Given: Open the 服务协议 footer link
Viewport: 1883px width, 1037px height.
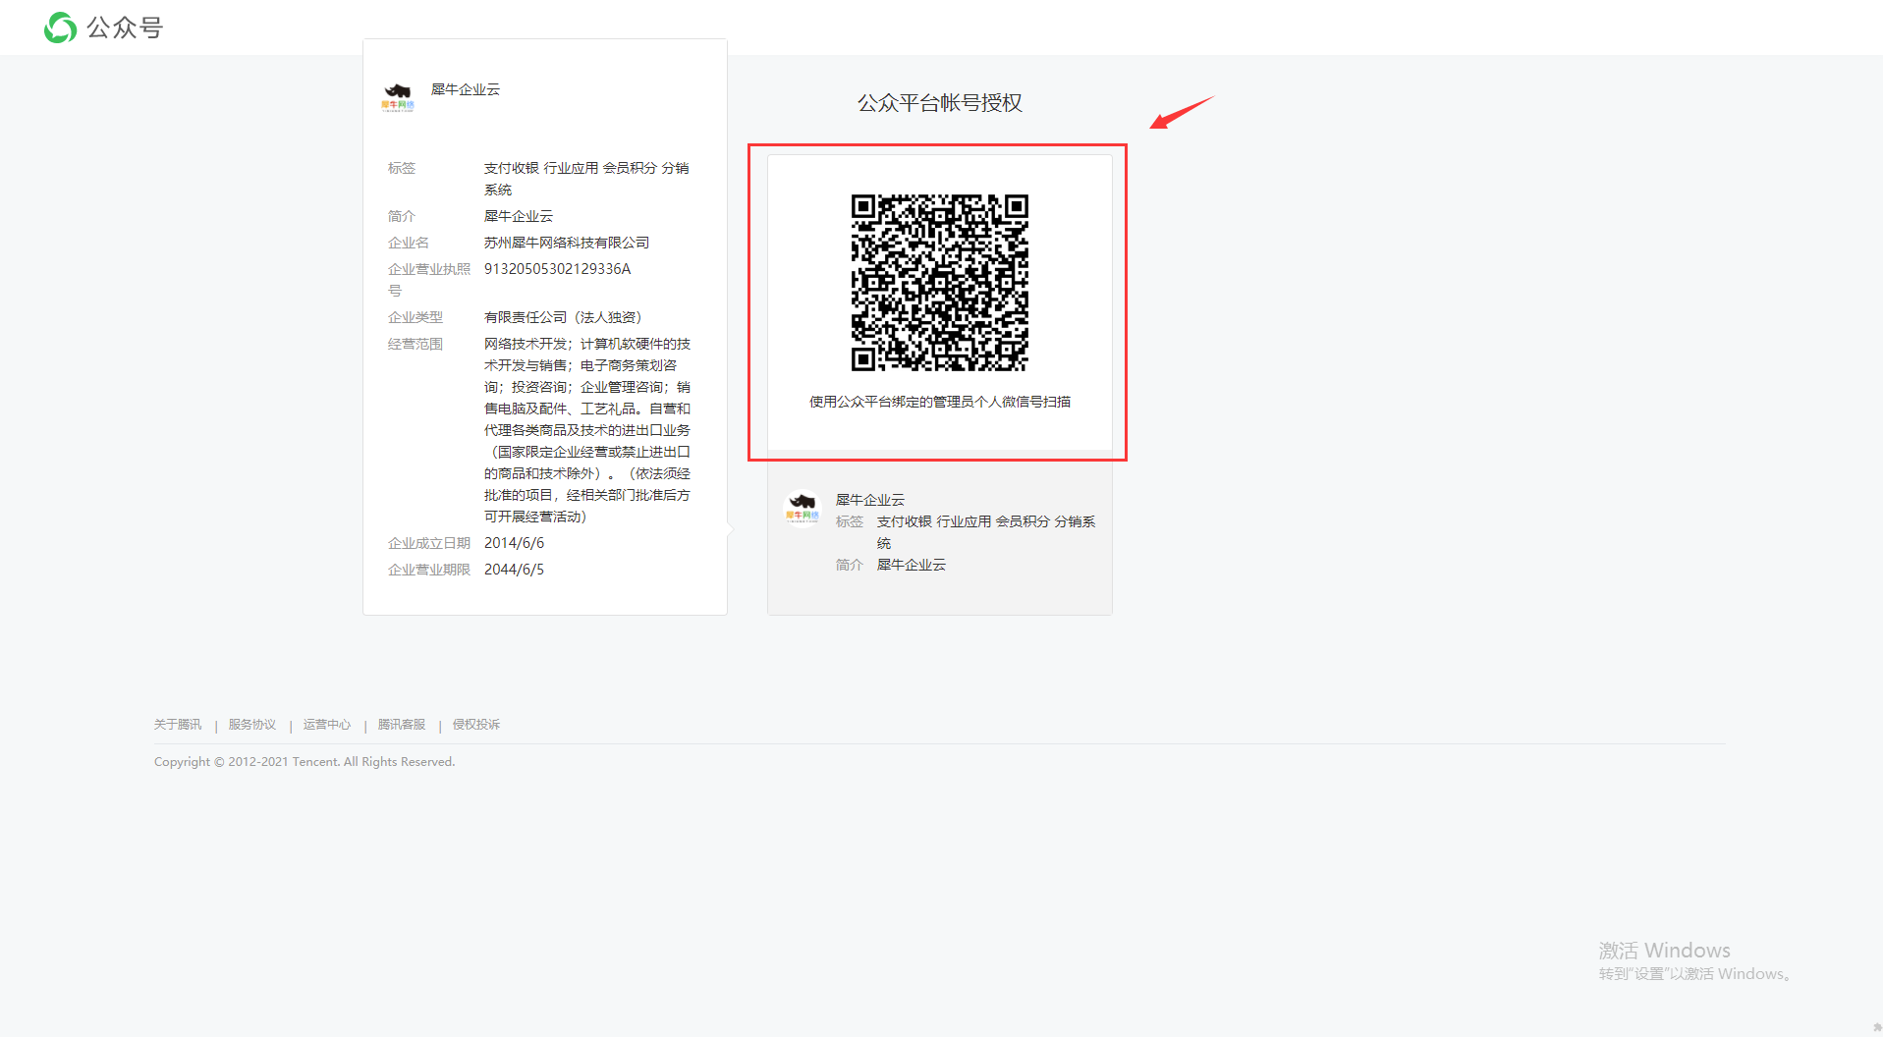Looking at the screenshot, I should point(252,725).
